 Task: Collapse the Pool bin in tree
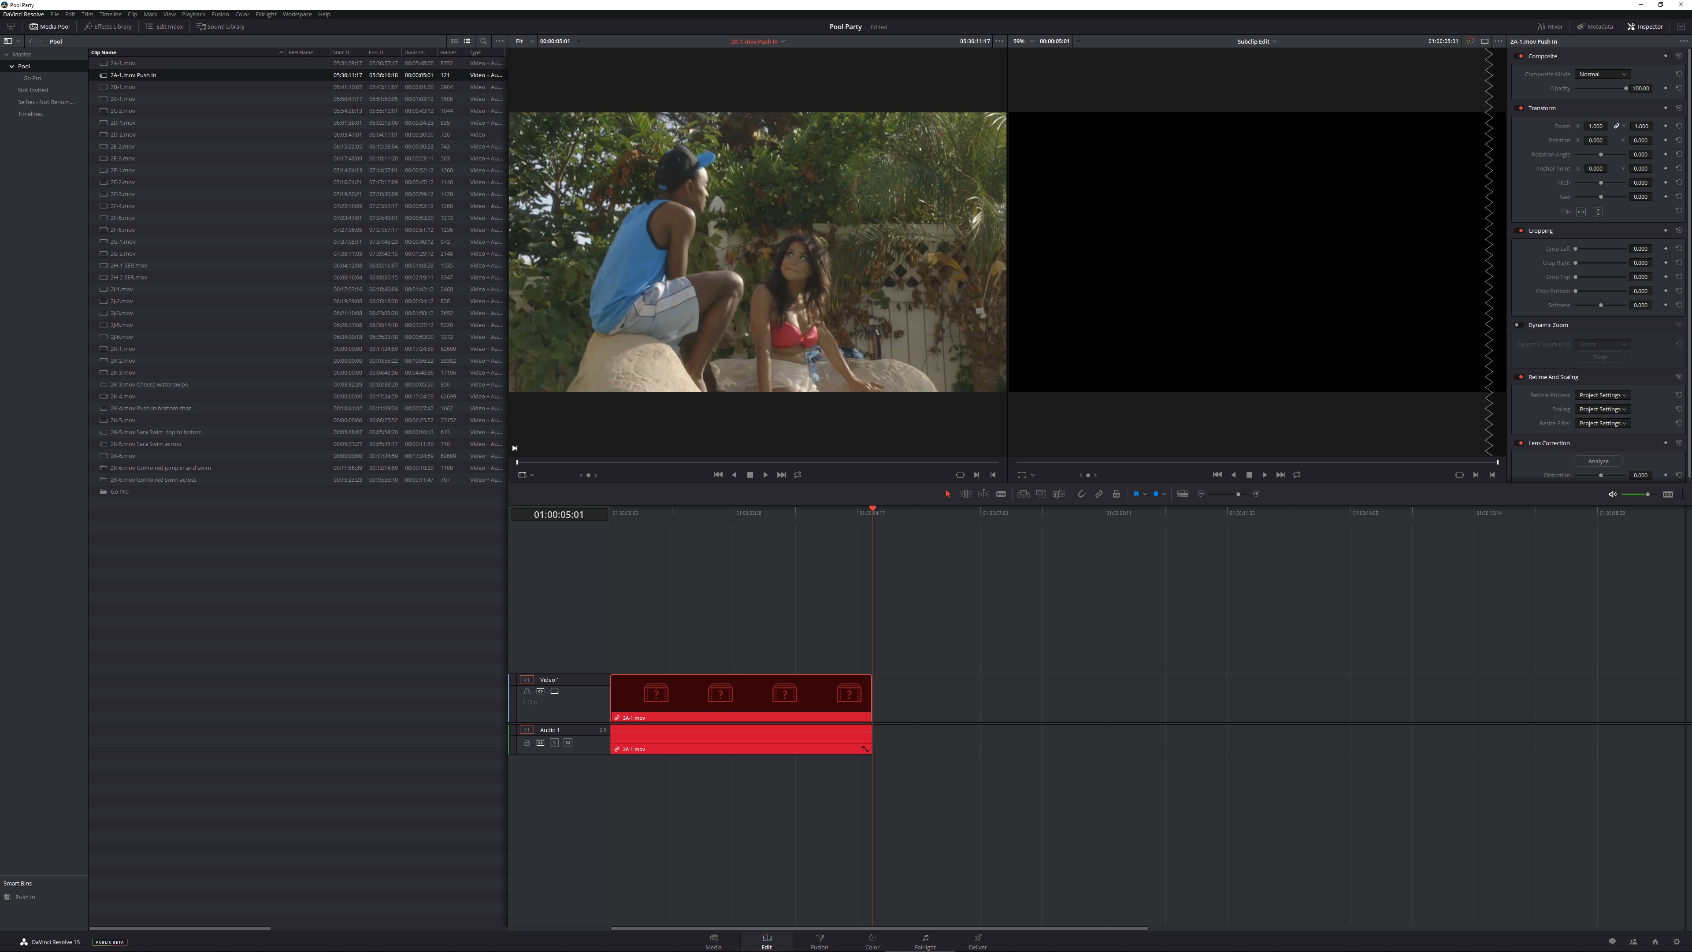[x=12, y=67]
